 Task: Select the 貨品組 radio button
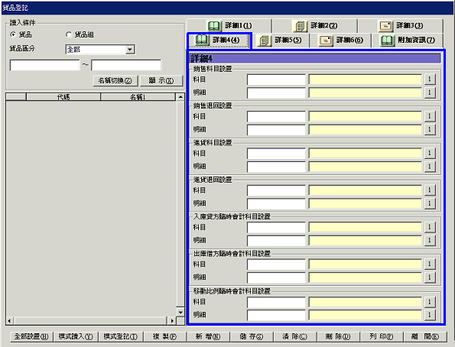[69, 34]
